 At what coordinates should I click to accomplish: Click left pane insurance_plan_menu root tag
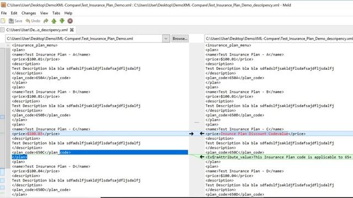pos(35,45)
